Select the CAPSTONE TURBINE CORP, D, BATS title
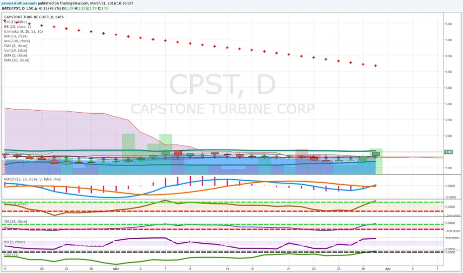Image resolution: width=463 pixels, height=273 pixels. (34, 17)
